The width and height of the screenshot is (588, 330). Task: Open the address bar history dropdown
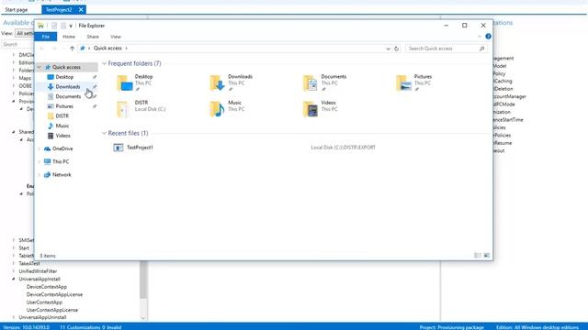point(388,49)
